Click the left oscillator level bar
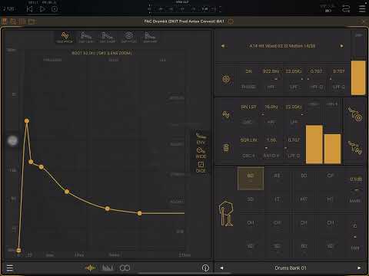The height and width of the screenshot is (276, 369). point(314,144)
